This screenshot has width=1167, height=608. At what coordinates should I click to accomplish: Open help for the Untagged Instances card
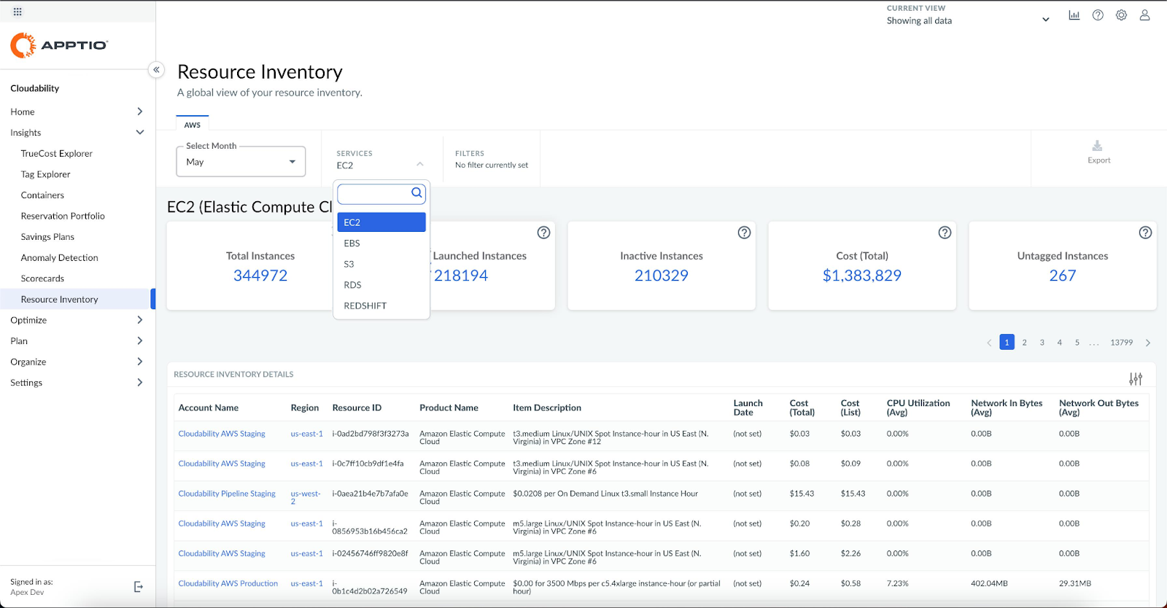tap(1145, 233)
